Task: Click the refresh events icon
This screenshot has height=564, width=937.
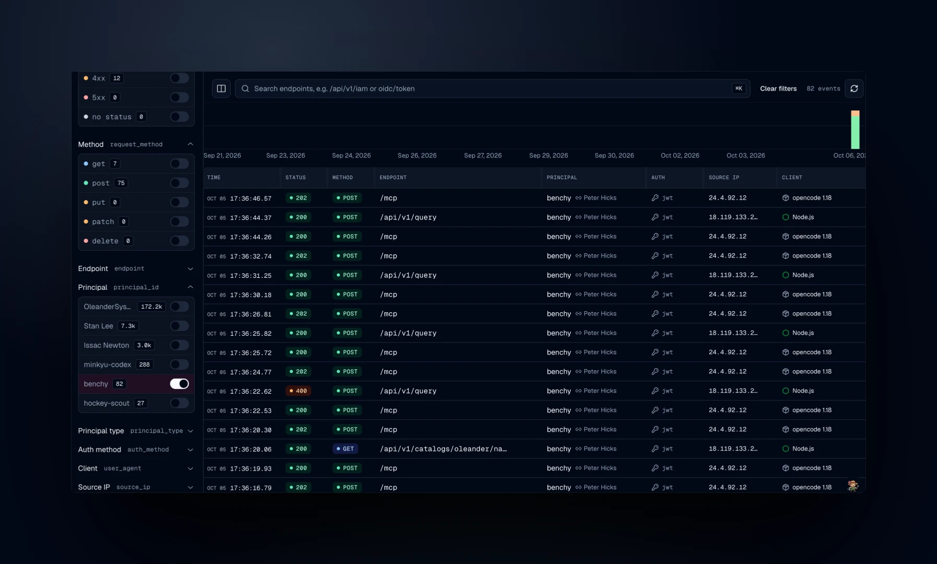Action: (854, 89)
